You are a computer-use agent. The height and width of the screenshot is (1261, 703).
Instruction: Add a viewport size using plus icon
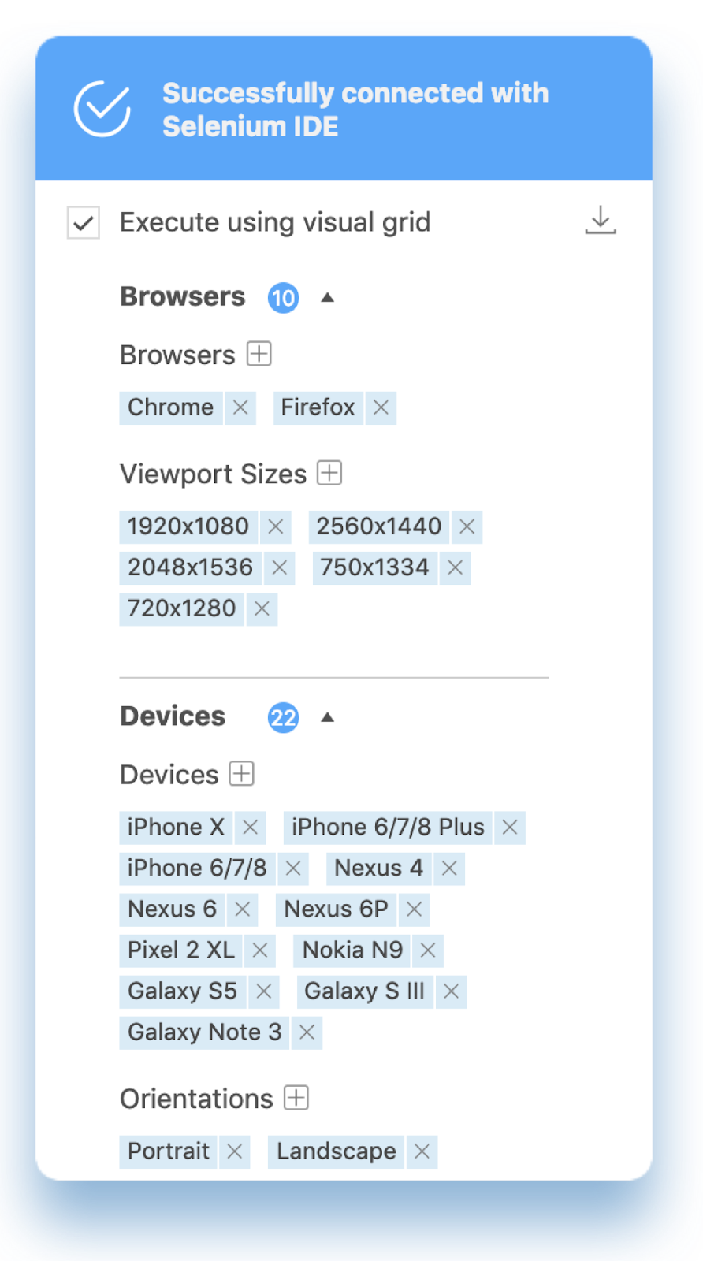point(329,473)
